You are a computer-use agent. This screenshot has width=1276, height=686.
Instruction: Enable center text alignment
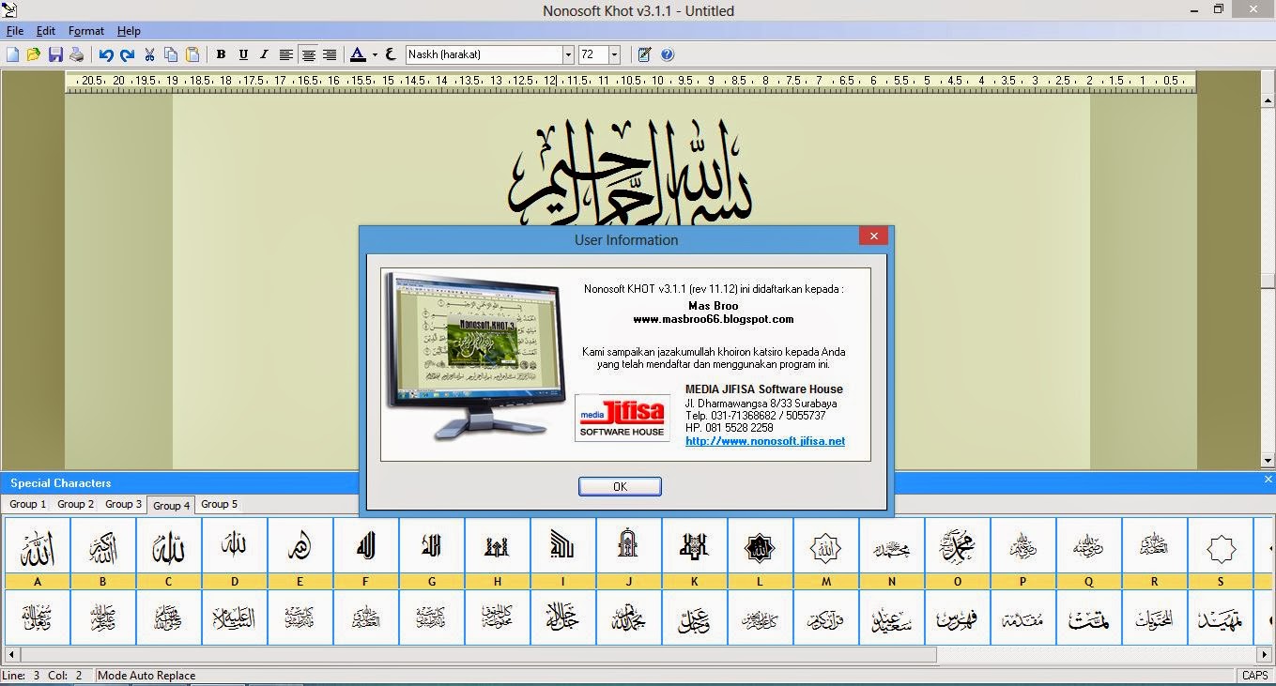pos(308,54)
